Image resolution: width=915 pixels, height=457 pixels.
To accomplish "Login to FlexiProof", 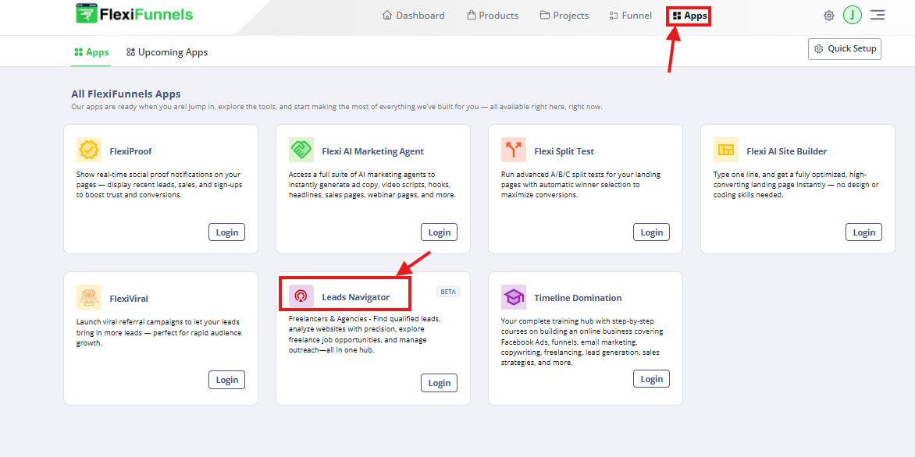I will pyautogui.click(x=227, y=232).
